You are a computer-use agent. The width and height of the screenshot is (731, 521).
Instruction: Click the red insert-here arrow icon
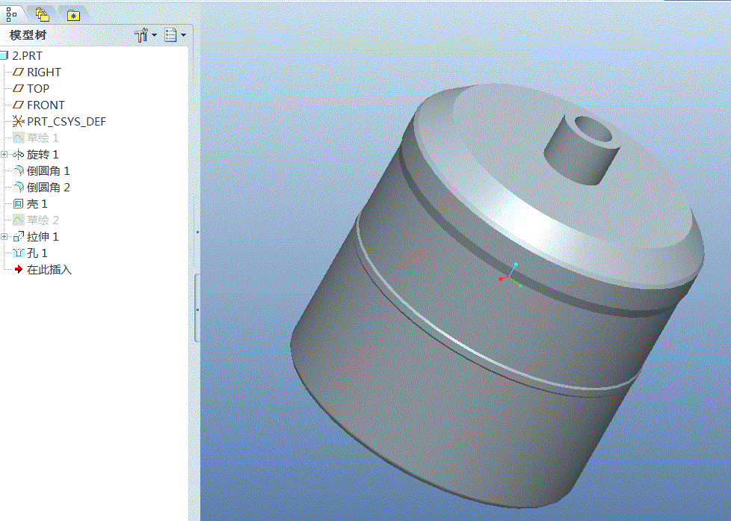(x=18, y=270)
